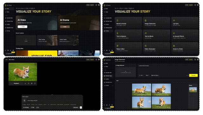Image resolution: width=203 pixels, height=115 pixels.
Task: Select Generate Image in the Image Generator sidebar
Action: (x=108, y=76)
